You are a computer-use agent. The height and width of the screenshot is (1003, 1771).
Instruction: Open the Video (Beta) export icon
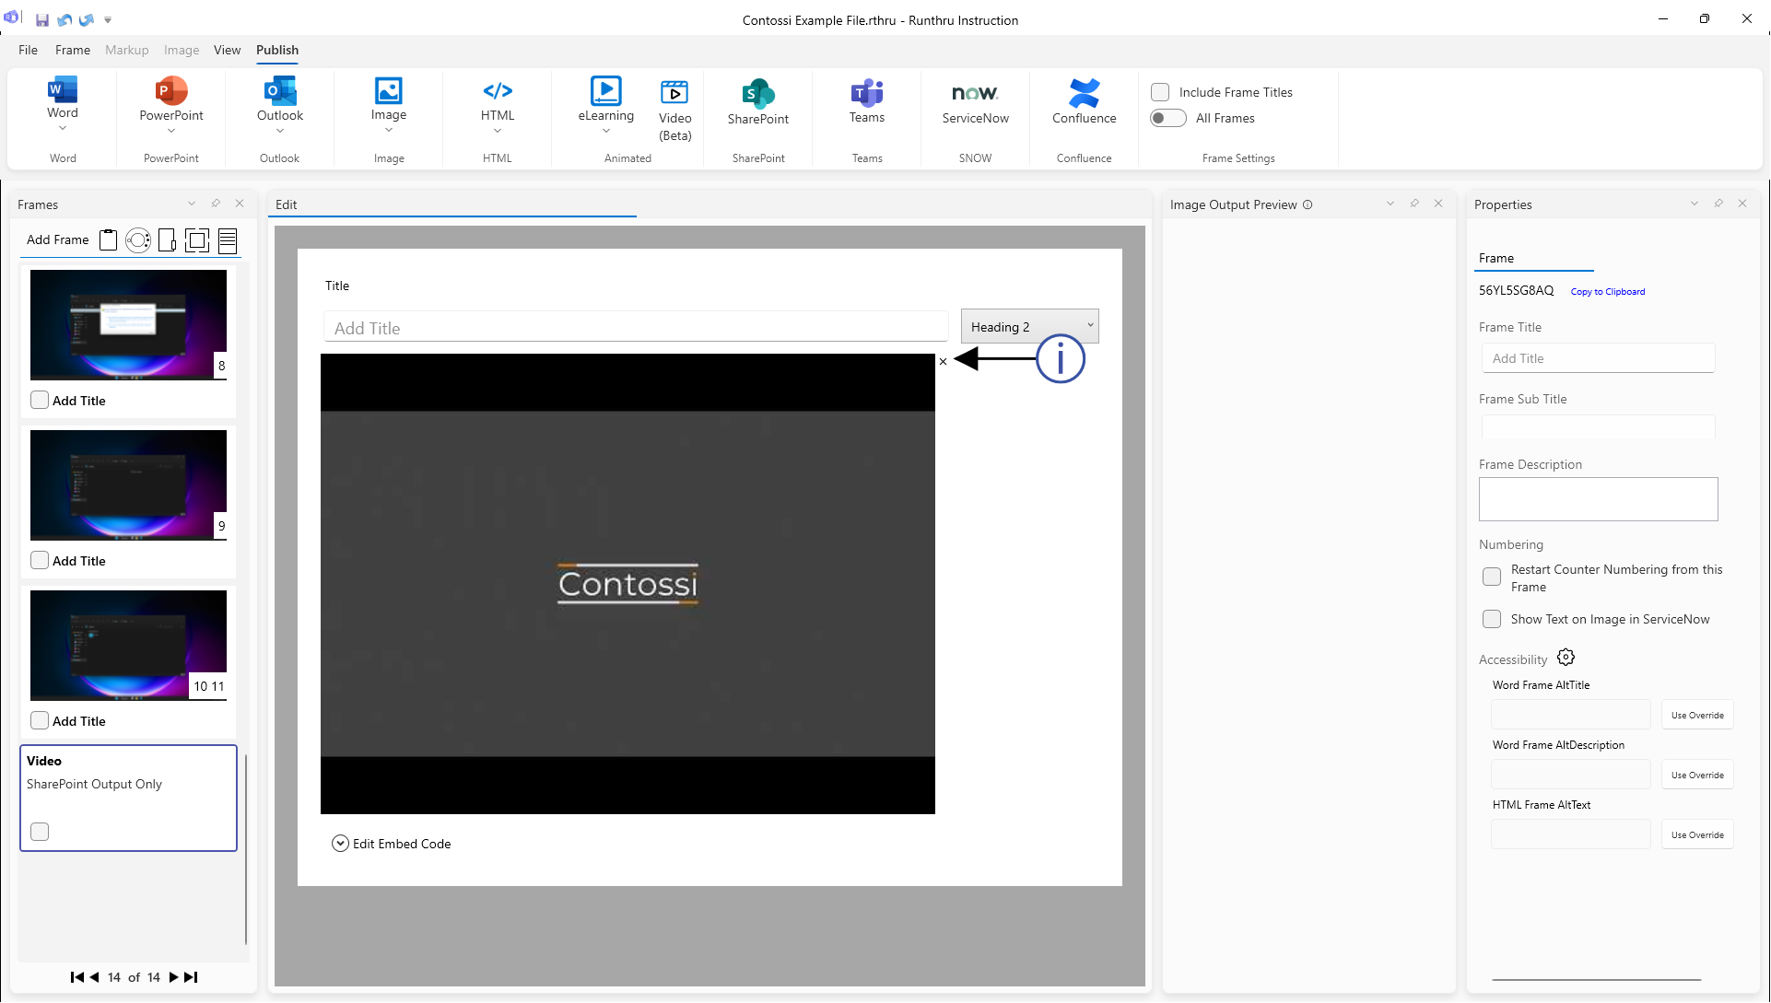pos(674,92)
